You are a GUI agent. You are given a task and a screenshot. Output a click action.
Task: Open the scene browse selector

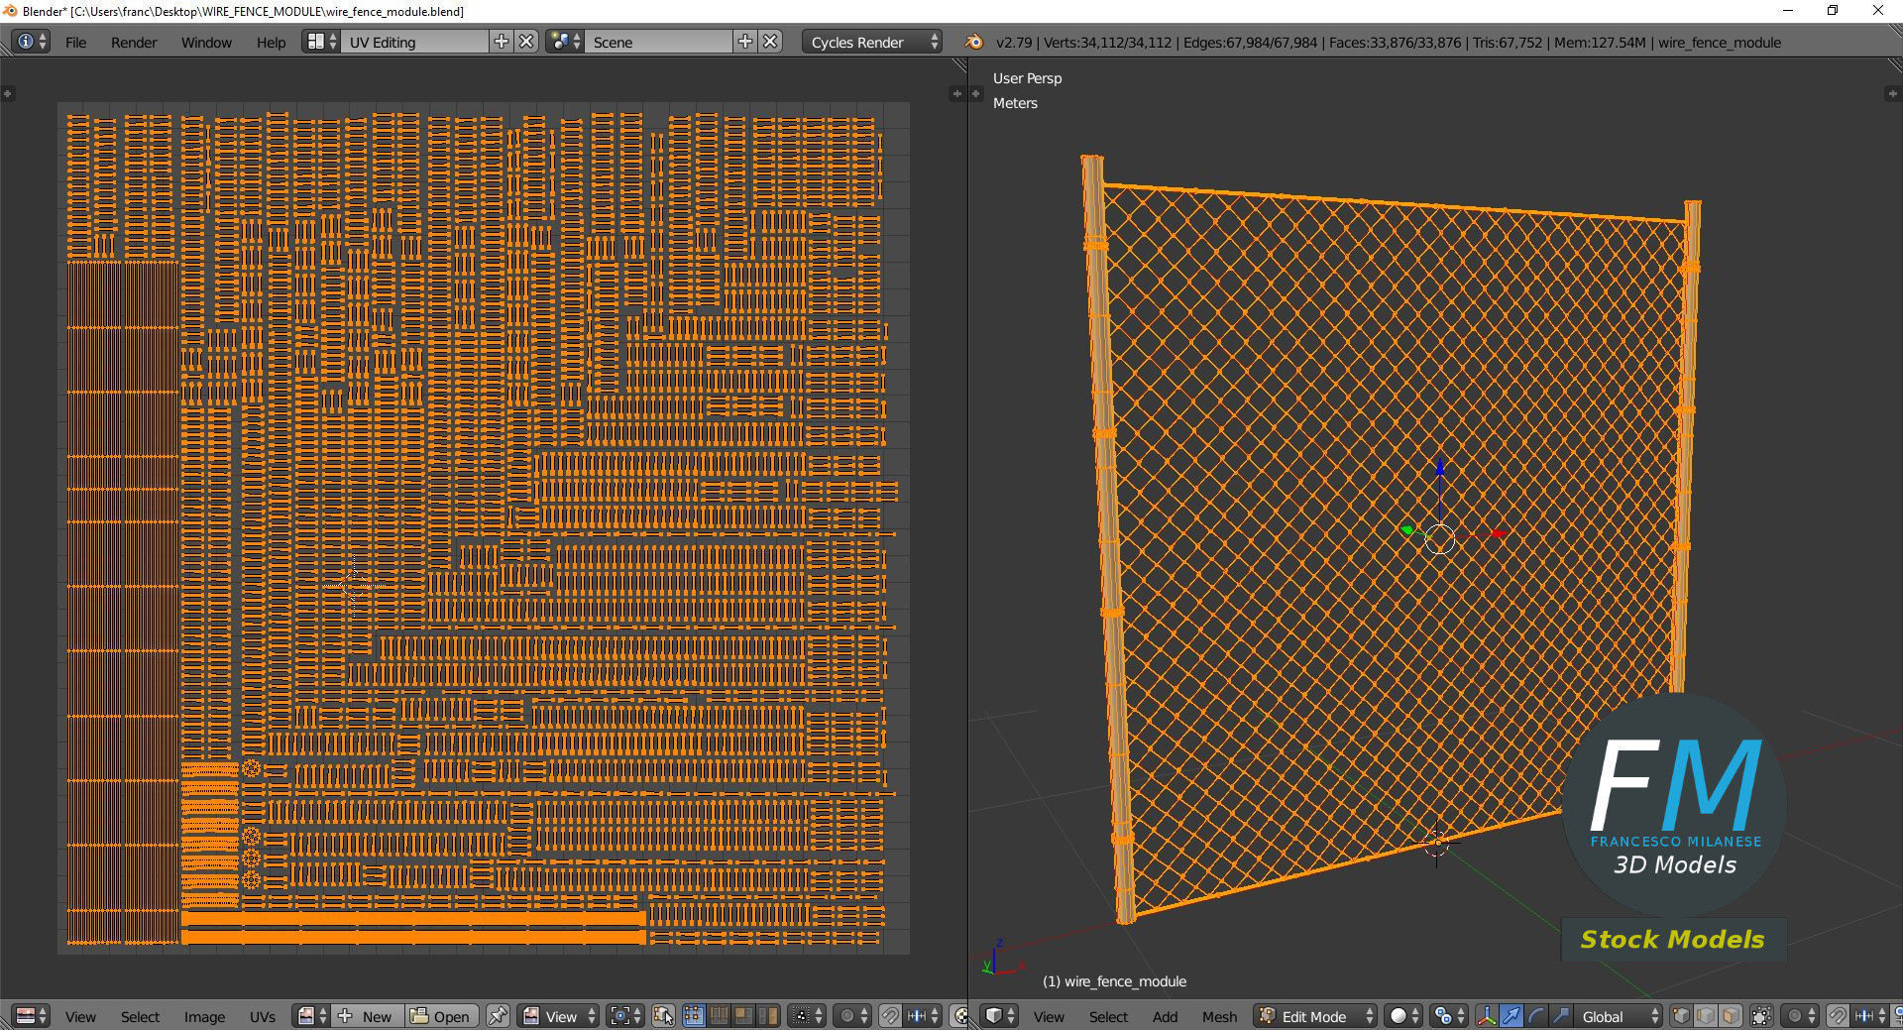(564, 42)
